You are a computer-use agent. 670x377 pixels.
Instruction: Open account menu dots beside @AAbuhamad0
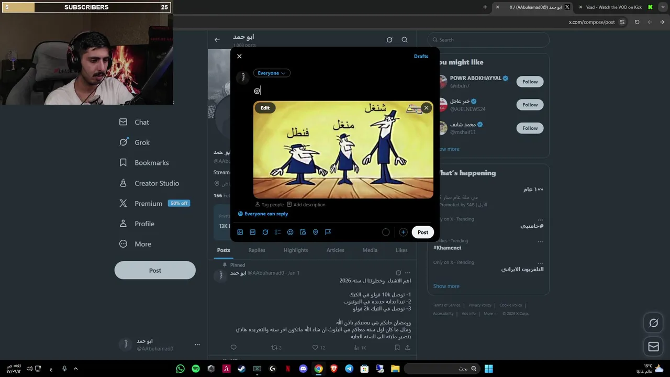pyautogui.click(x=197, y=345)
